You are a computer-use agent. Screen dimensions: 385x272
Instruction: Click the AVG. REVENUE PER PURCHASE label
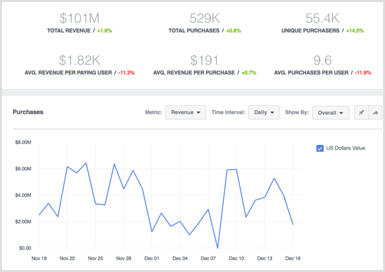(194, 72)
